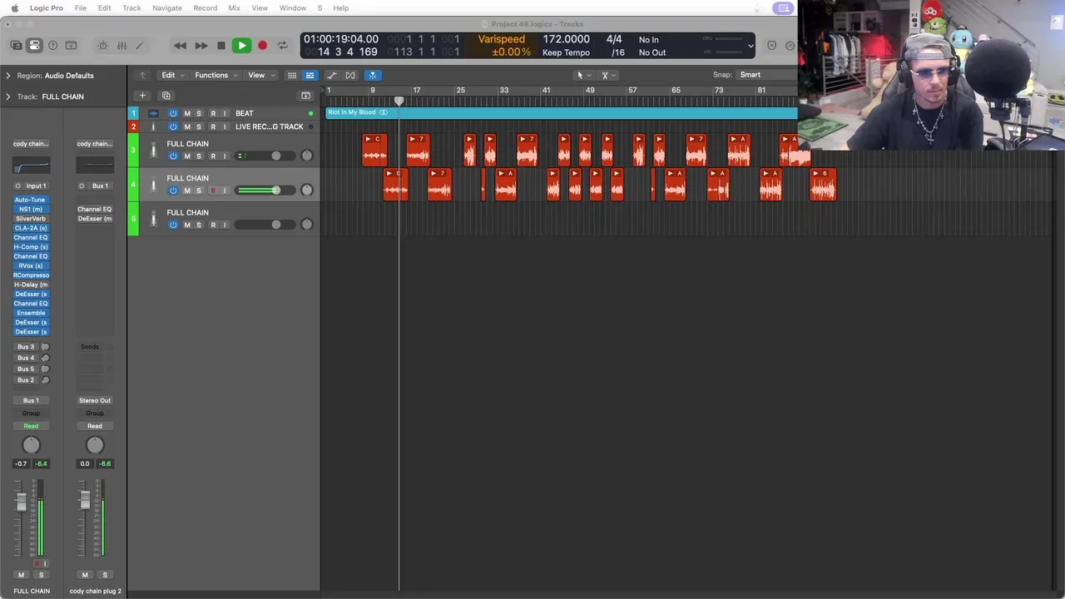Solo the BEAT track
The image size is (1065, 599).
pos(199,113)
